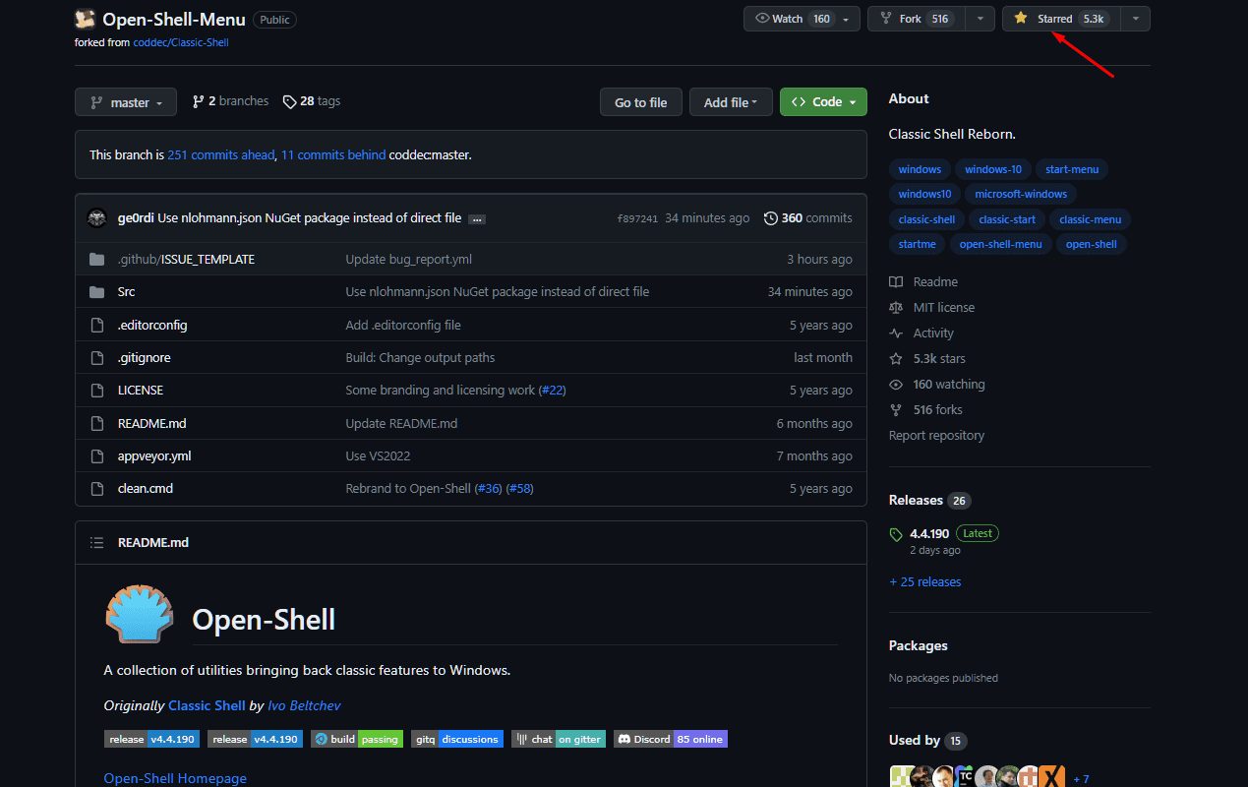The image size is (1248, 787).
Task: Unstar the repository via Starred button
Action: click(x=1062, y=19)
